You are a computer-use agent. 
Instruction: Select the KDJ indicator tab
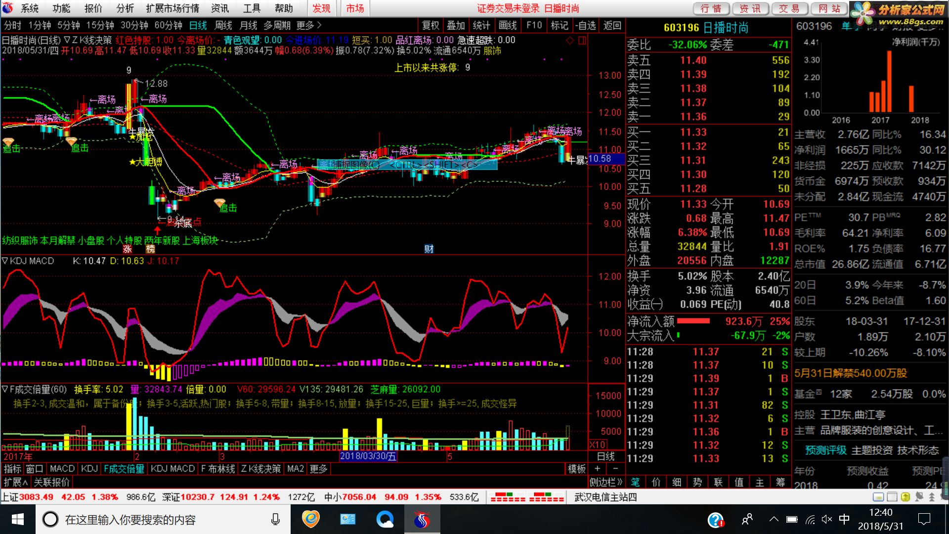coord(89,469)
